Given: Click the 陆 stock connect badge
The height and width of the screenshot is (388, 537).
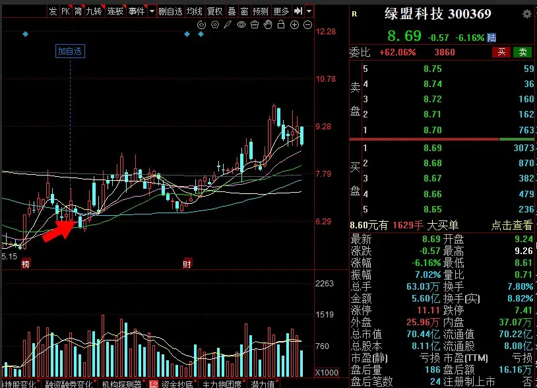Looking at the screenshot, I should (x=491, y=38).
